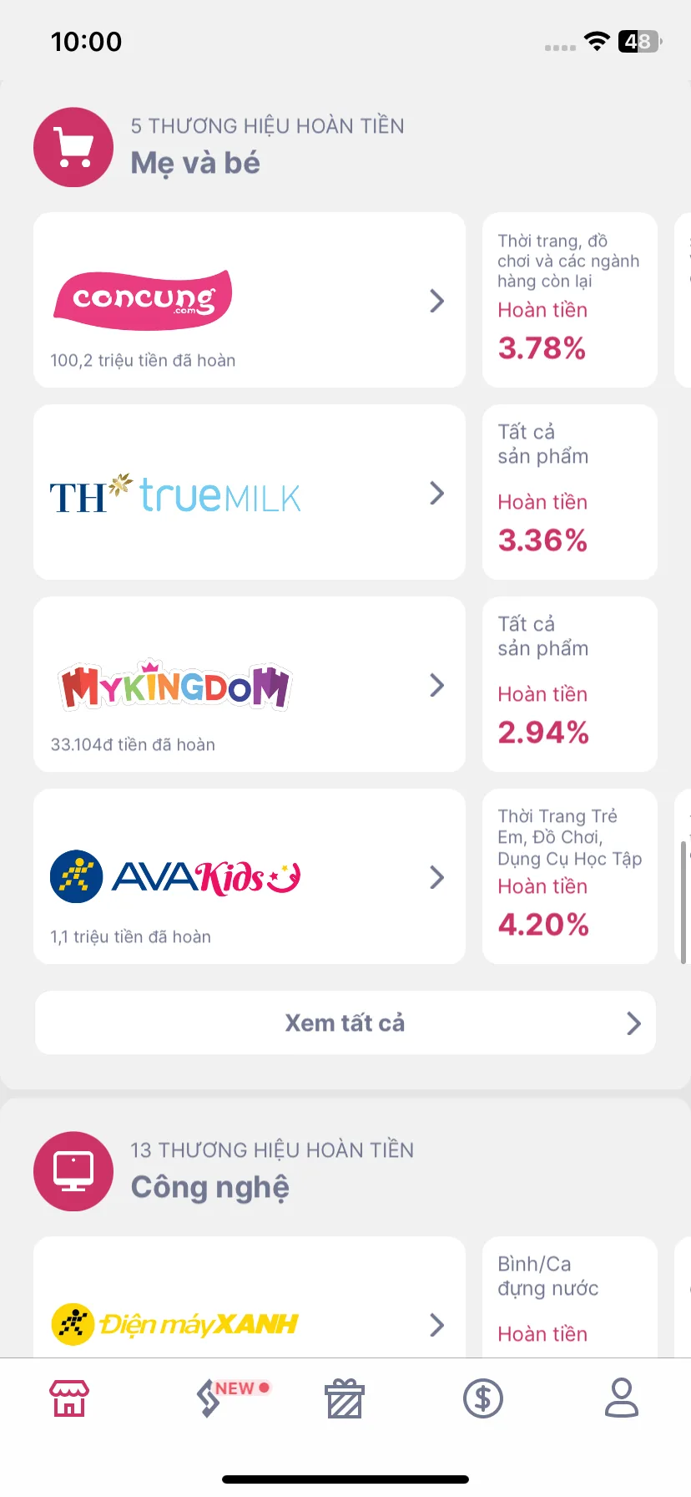
Task: Open the store tab icon in bottom bar
Action: tap(69, 1398)
